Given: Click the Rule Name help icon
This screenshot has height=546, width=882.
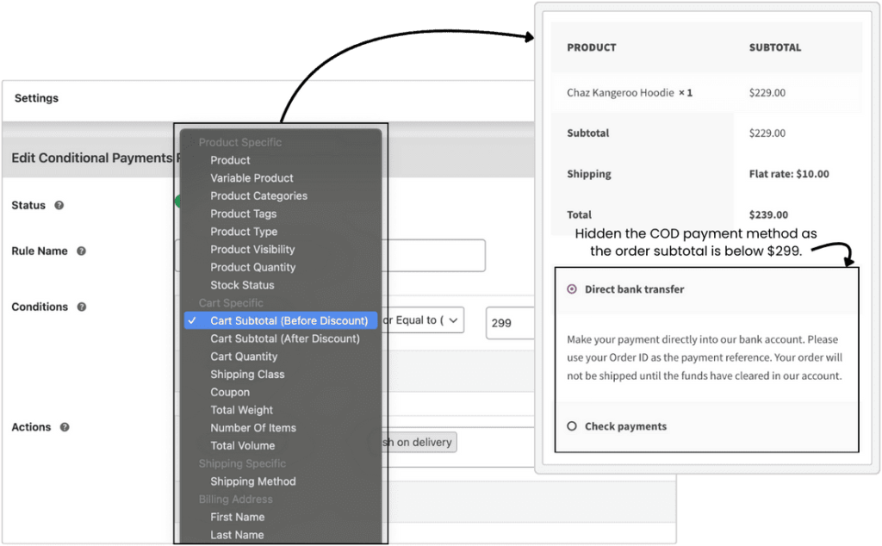Looking at the screenshot, I should 82,251.
